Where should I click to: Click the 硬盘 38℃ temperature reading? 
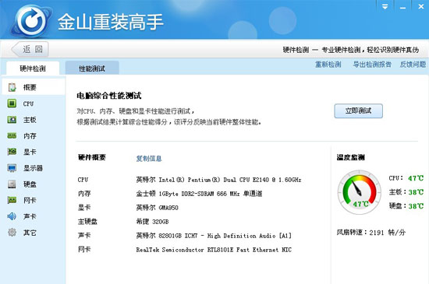coord(406,206)
